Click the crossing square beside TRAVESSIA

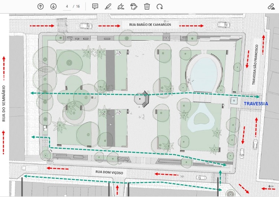pyautogui.click(x=234, y=101)
